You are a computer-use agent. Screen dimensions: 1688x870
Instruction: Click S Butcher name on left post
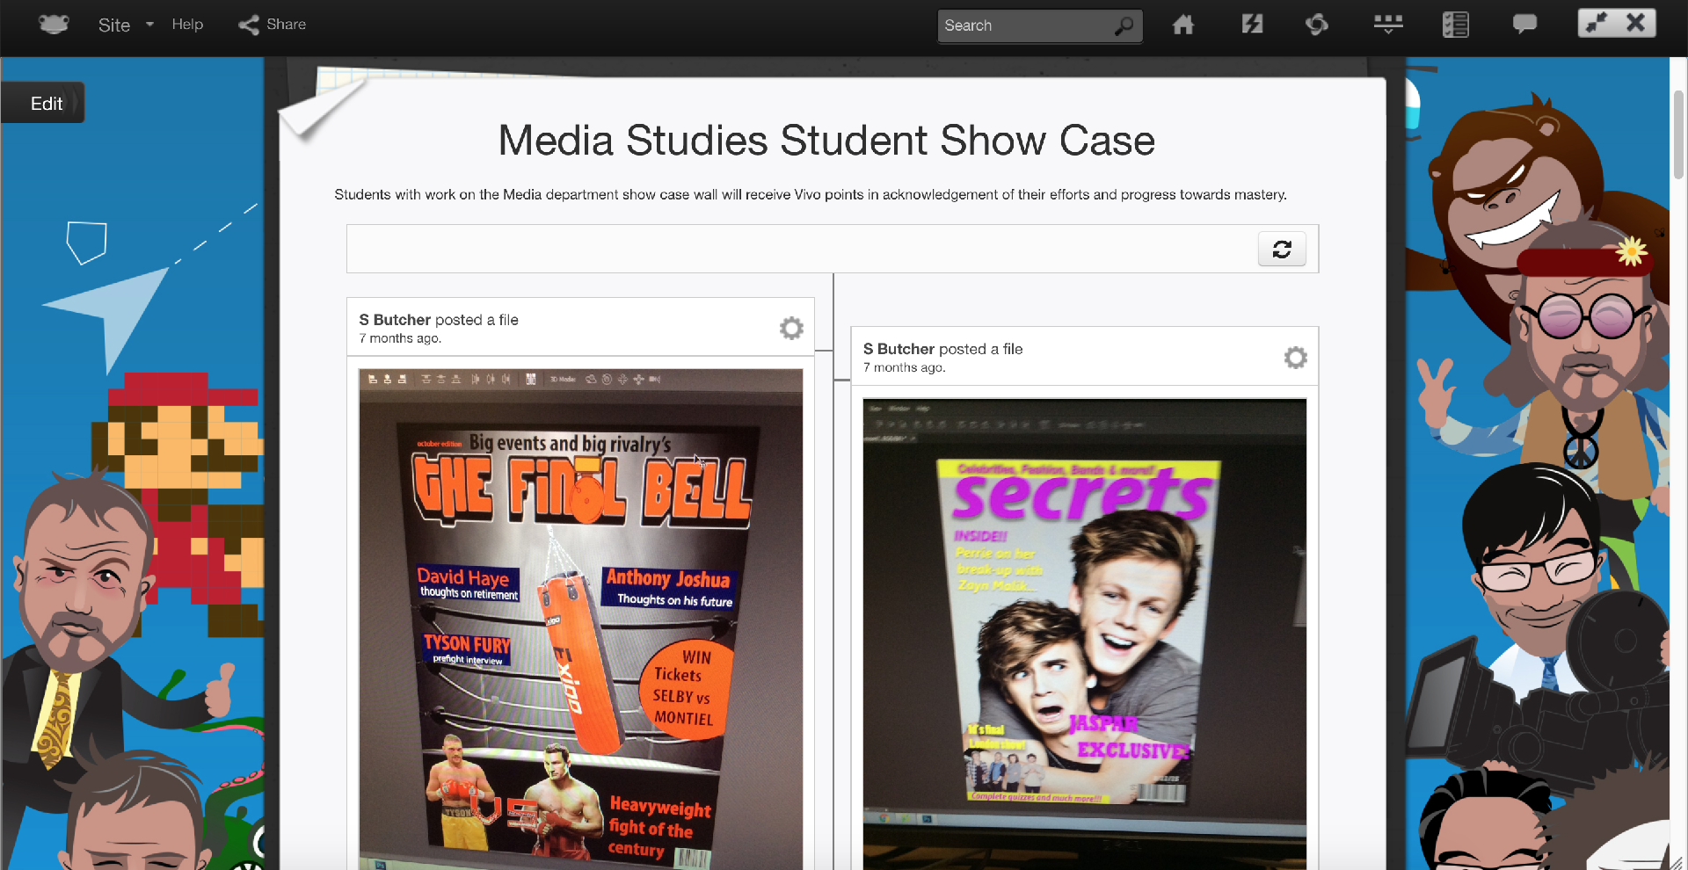[395, 320]
